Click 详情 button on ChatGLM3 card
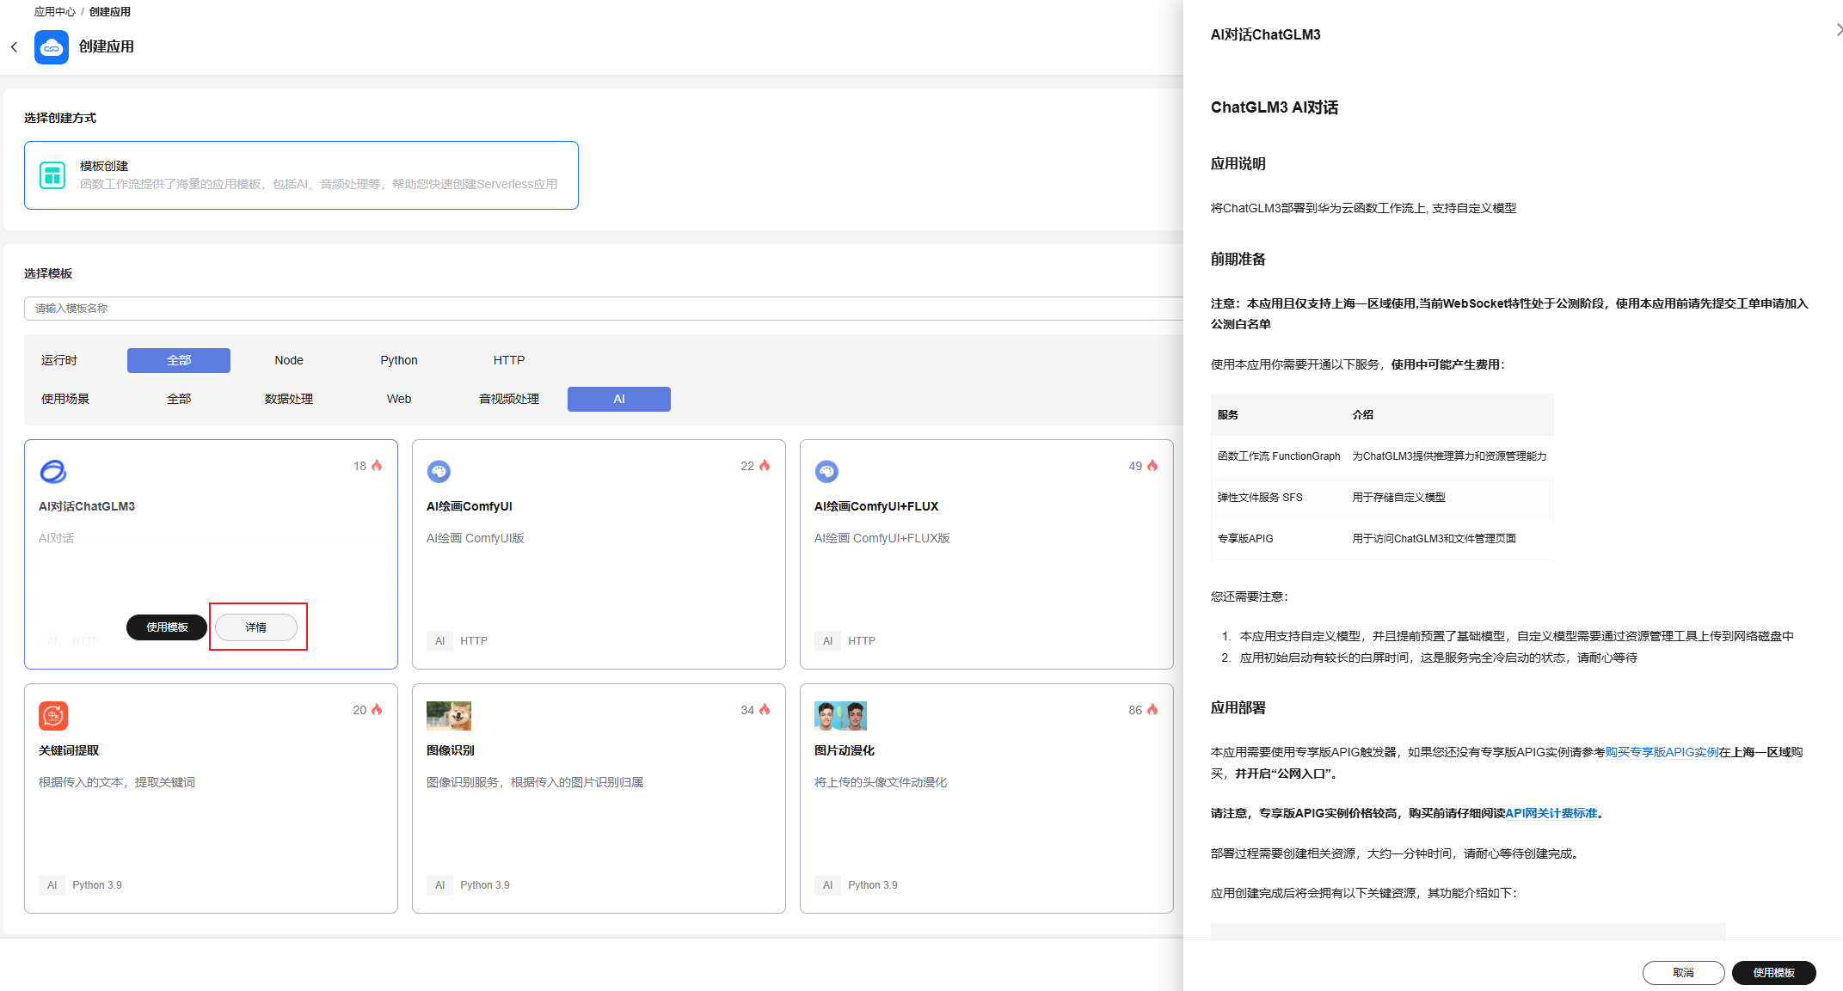This screenshot has width=1843, height=991. tap(256, 627)
